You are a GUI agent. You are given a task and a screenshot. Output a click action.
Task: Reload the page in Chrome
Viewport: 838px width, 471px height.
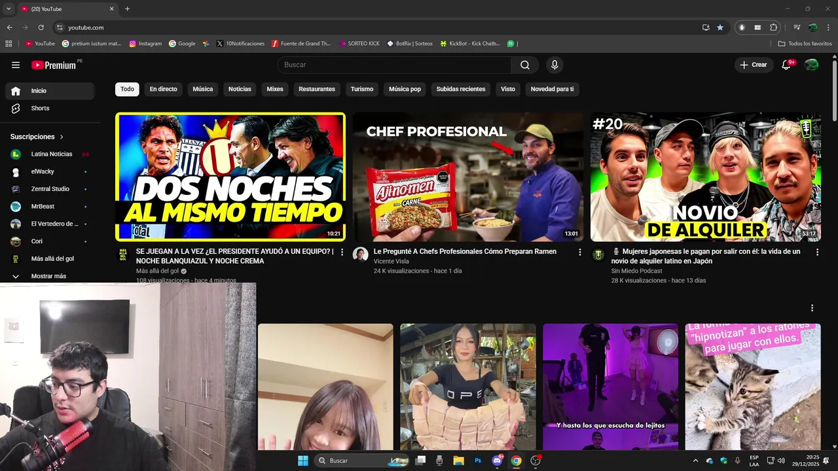(41, 27)
